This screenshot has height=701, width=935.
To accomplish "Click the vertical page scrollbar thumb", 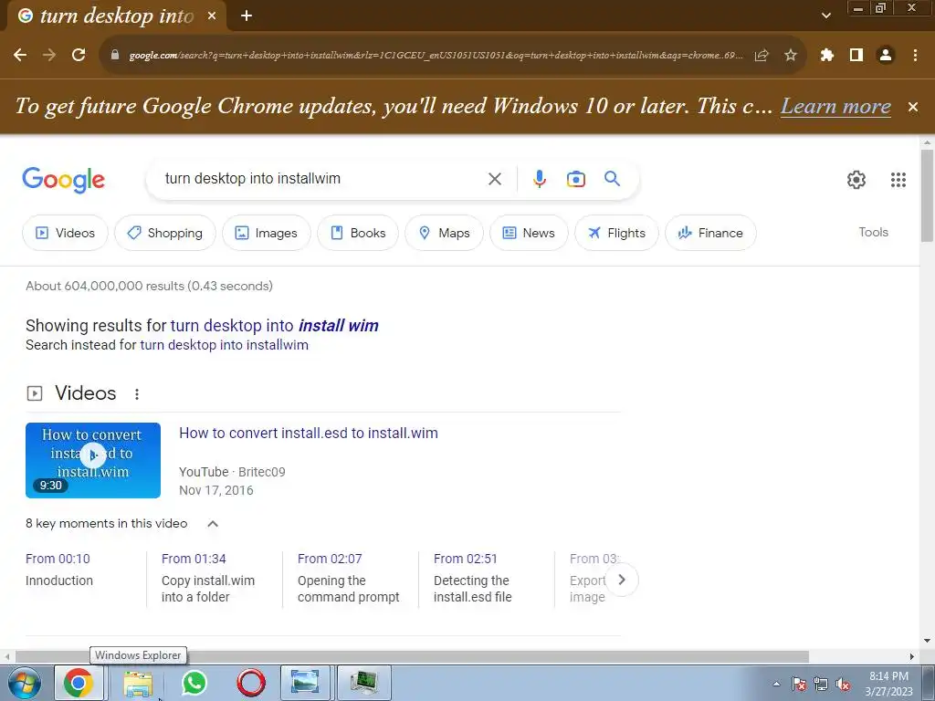I will coord(927,196).
